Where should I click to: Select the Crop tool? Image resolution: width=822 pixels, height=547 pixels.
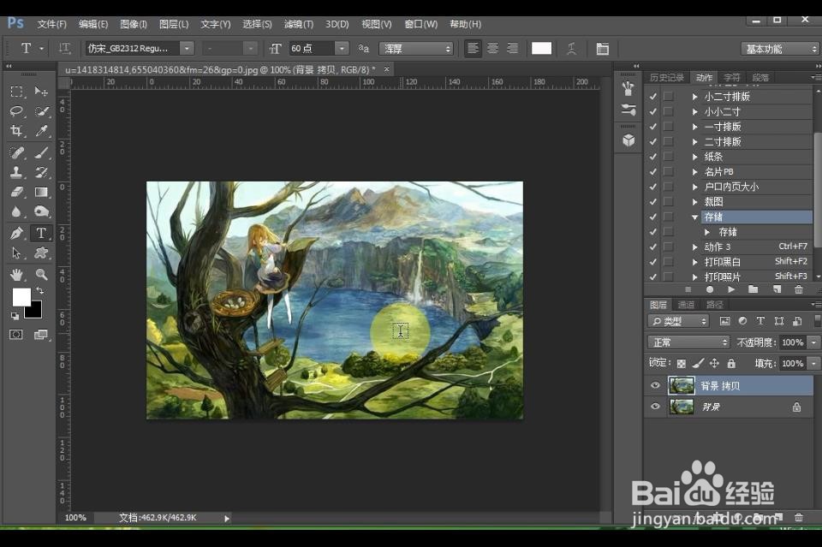[16, 130]
